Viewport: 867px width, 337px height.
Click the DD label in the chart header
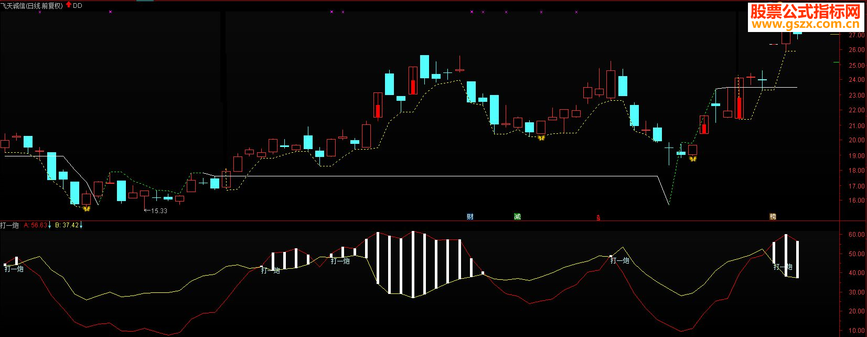78,6
